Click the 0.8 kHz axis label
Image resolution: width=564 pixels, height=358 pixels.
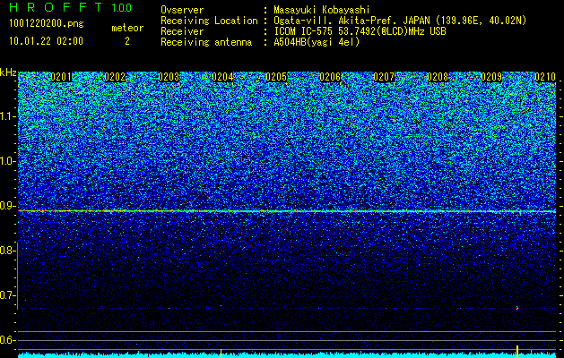[7, 251]
